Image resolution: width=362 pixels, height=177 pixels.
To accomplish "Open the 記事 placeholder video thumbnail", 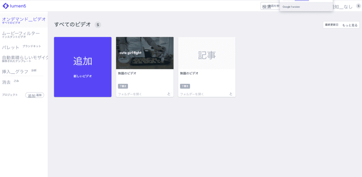I will [x=207, y=53].
